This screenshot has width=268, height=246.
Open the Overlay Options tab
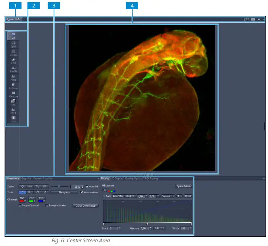pyautogui.click(x=134, y=179)
